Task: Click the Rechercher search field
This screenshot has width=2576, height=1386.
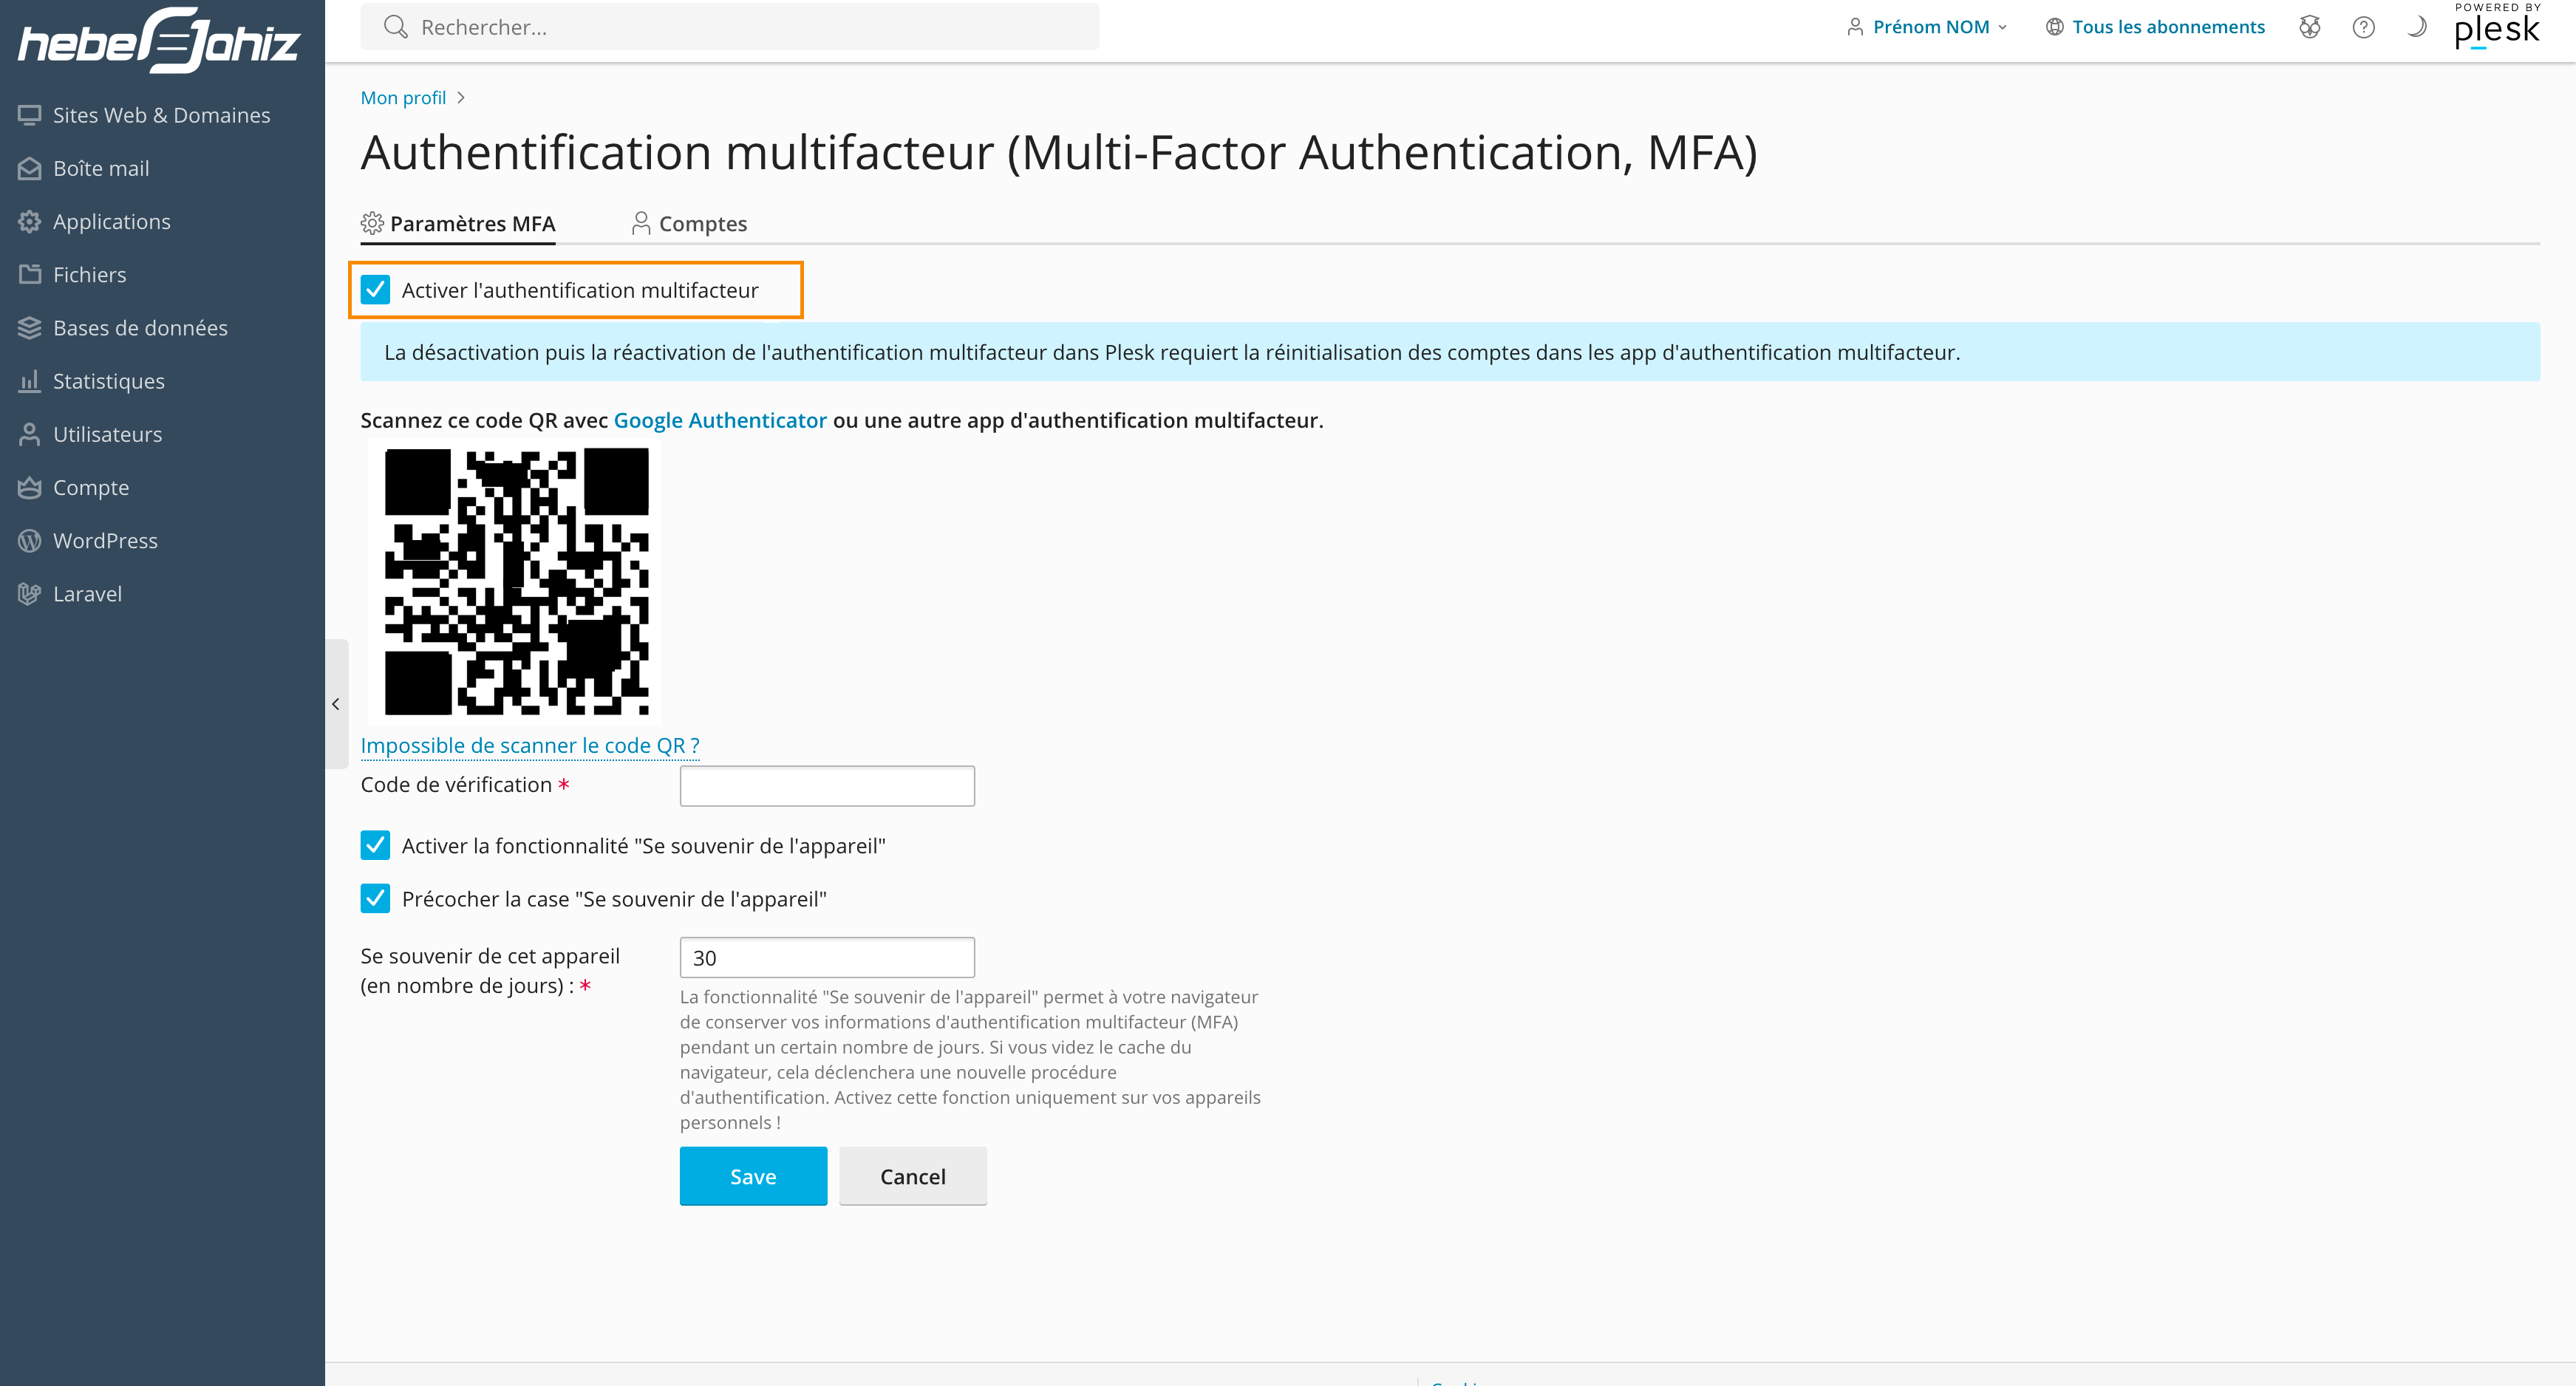Action: coord(730,27)
